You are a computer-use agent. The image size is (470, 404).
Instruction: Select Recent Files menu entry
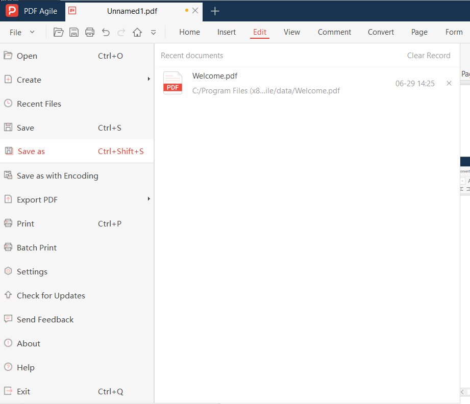tap(77, 104)
